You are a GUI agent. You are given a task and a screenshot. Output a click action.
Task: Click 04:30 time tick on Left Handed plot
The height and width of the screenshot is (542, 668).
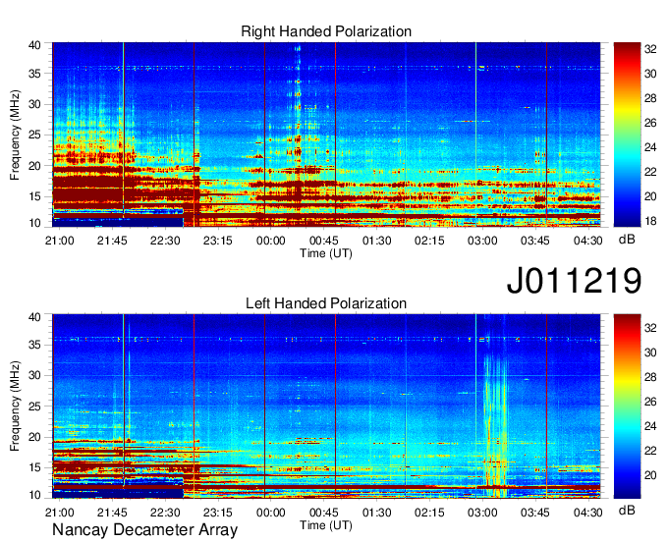(587, 513)
